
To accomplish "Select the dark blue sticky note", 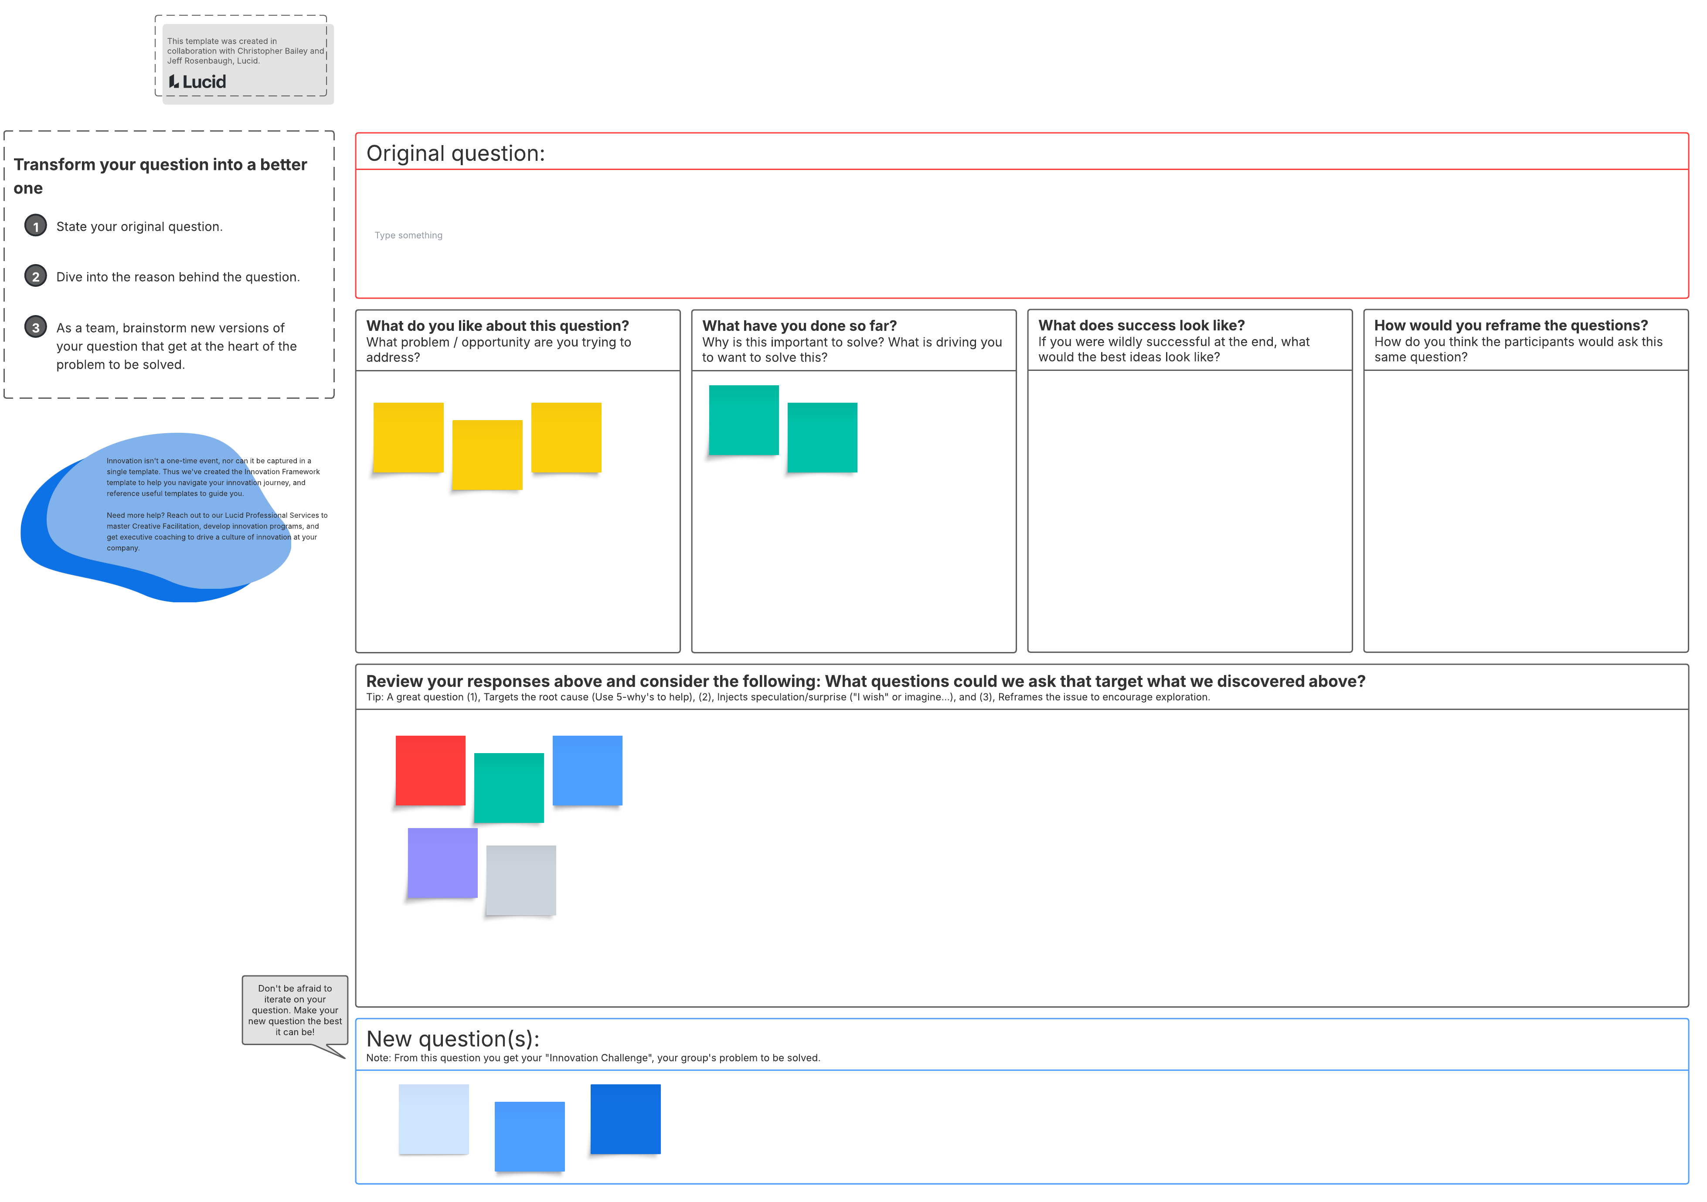I will 625,1119.
